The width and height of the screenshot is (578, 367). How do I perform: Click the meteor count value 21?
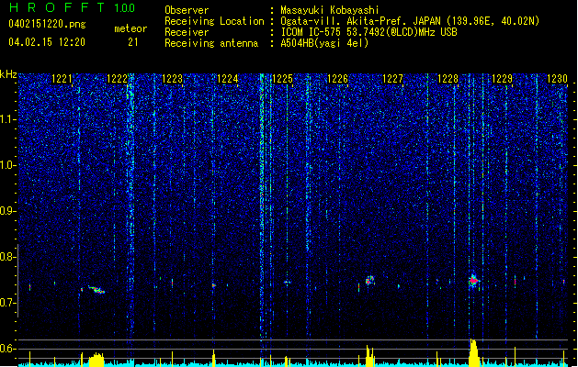[132, 42]
